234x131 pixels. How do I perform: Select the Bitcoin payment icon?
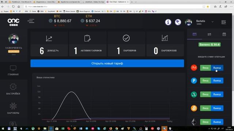point(194,108)
